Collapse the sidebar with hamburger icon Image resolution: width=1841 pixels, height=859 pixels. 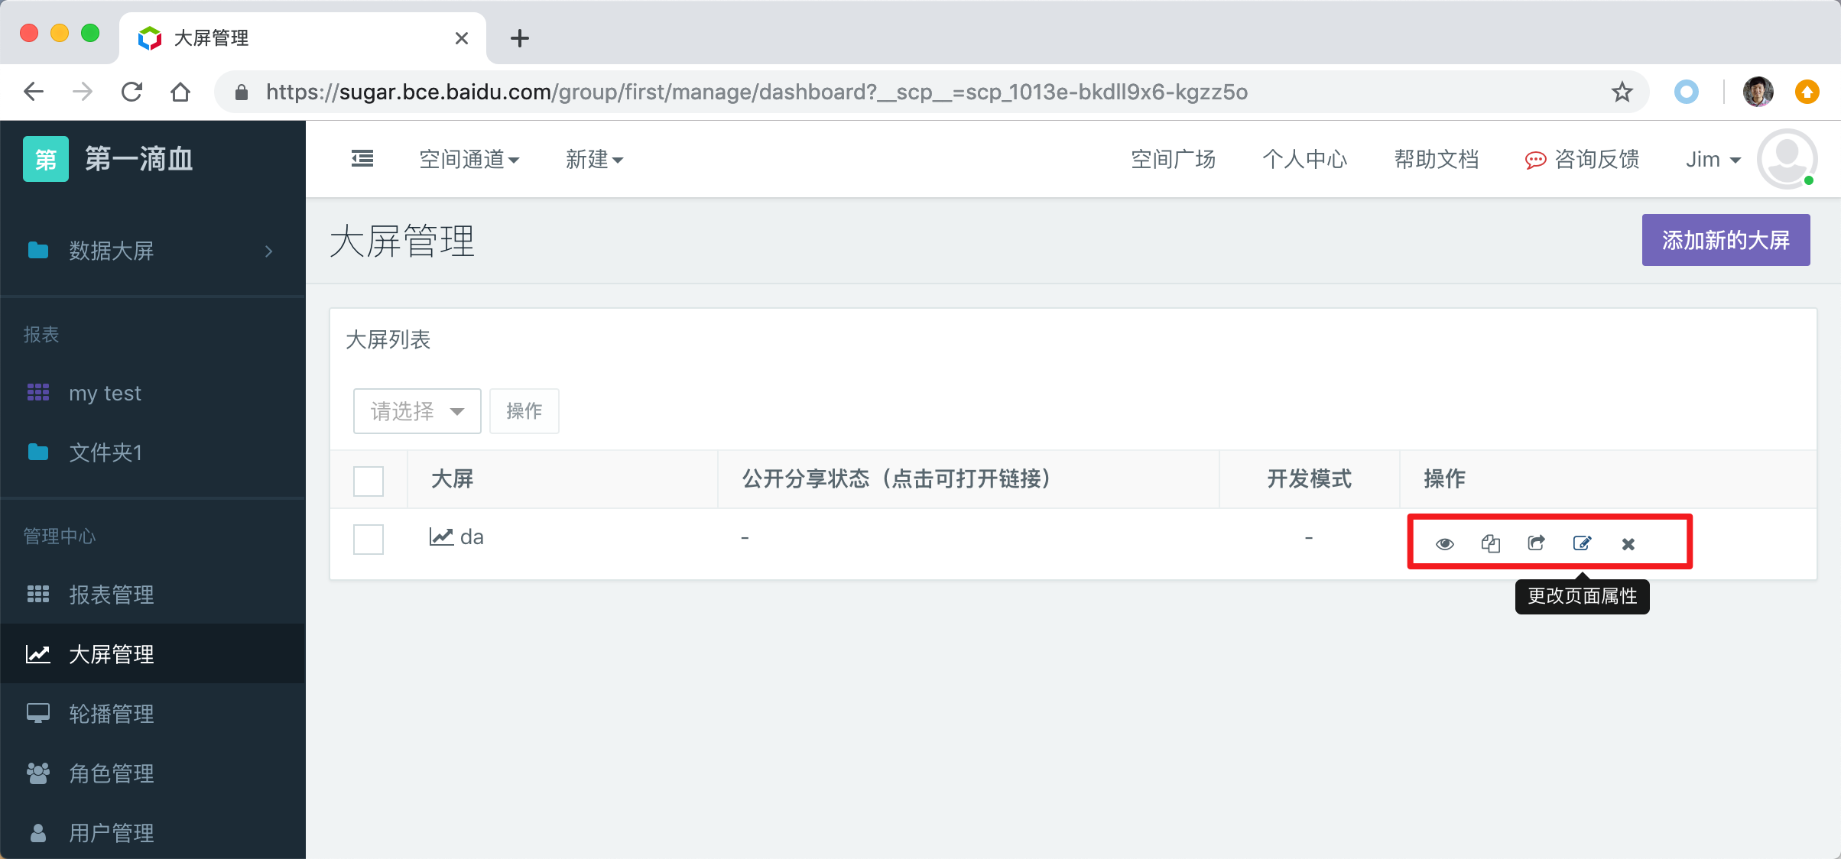click(x=362, y=159)
